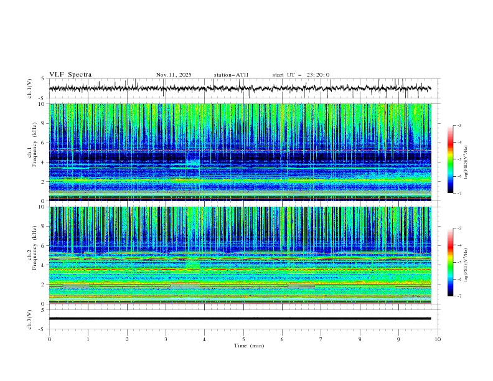The image size is (493, 381).
Task: Click the "ch.3(V)" axis label
Action: coord(30,319)
